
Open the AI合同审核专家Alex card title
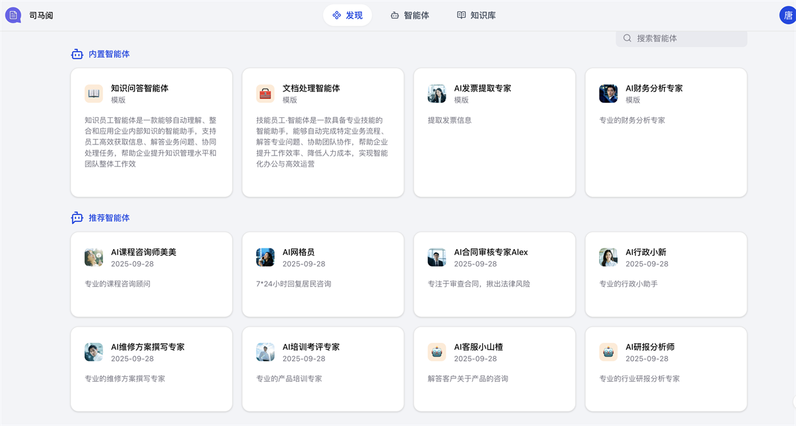491,252
